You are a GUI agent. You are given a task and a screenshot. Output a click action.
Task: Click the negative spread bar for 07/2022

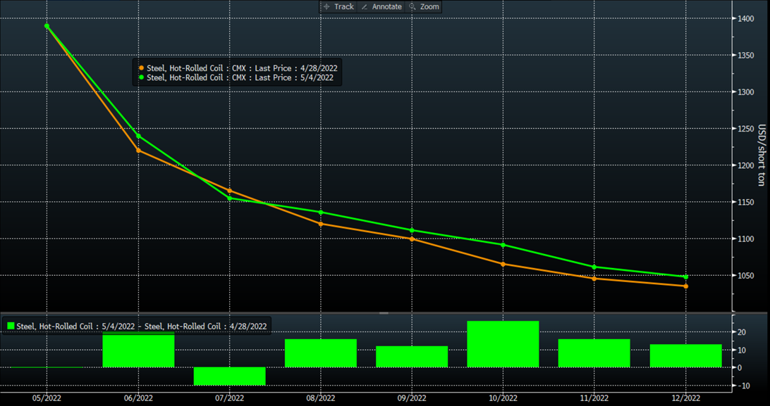coord(229,376)
